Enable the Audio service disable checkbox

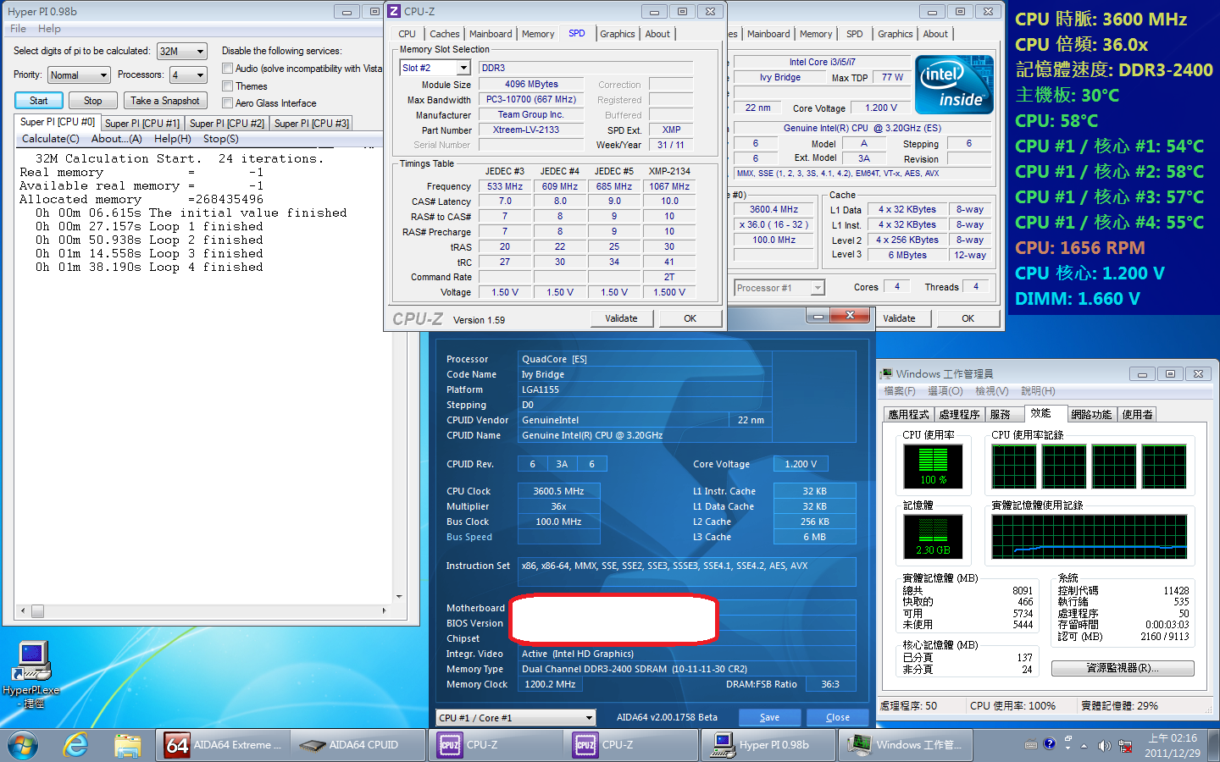(227, 69)
